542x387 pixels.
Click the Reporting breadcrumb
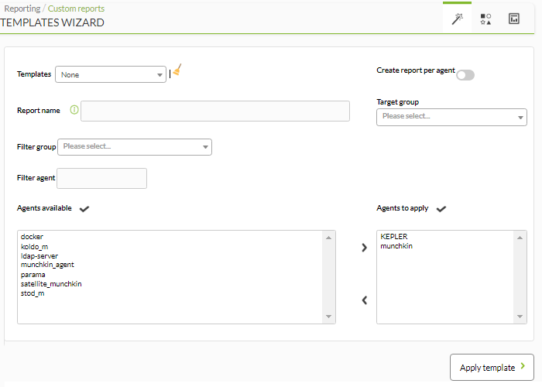(x=22, y=9)
